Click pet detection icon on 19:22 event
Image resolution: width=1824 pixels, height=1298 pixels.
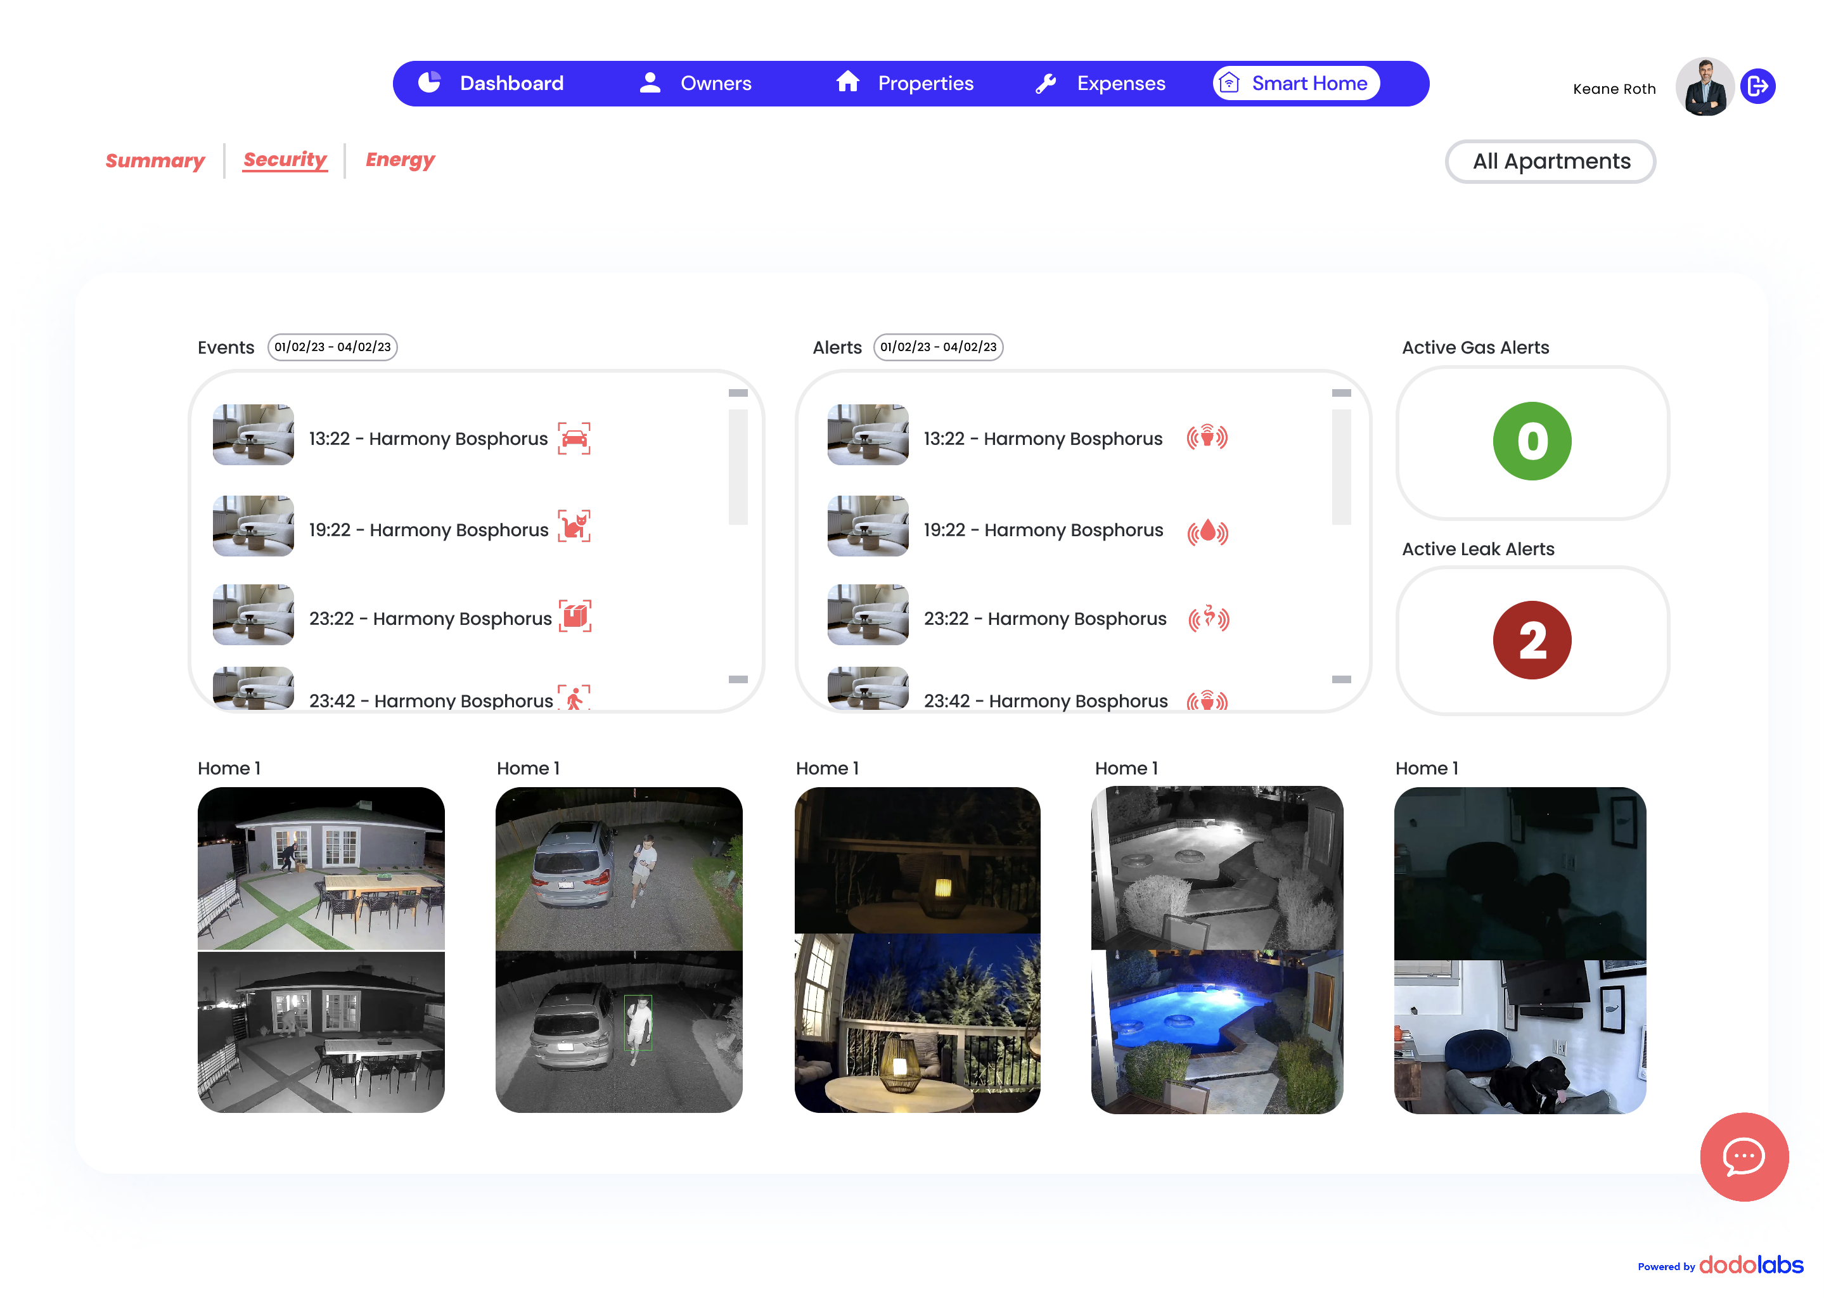[573, 526]
